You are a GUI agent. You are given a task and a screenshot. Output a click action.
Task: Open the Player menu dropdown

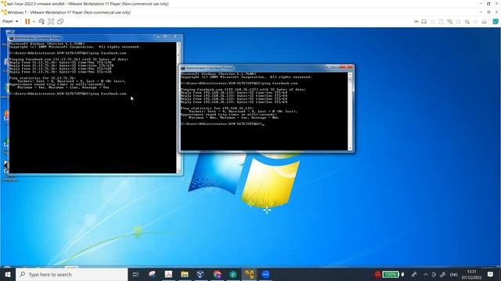(10, 21)
